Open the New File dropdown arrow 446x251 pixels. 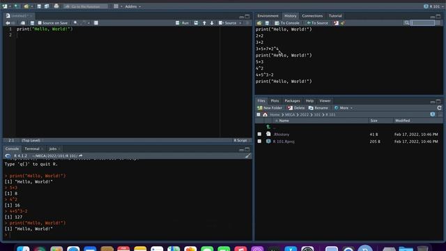(x=10, y=6)
